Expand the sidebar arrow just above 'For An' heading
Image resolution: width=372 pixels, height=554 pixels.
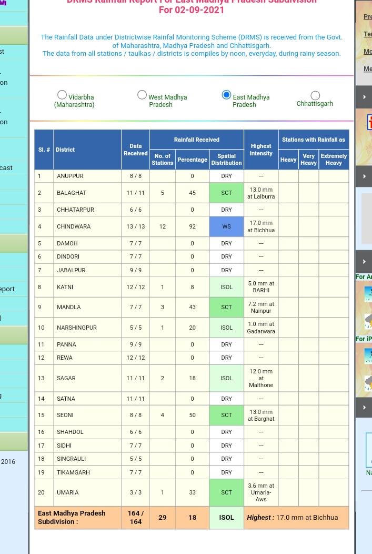tap(365, 262)
